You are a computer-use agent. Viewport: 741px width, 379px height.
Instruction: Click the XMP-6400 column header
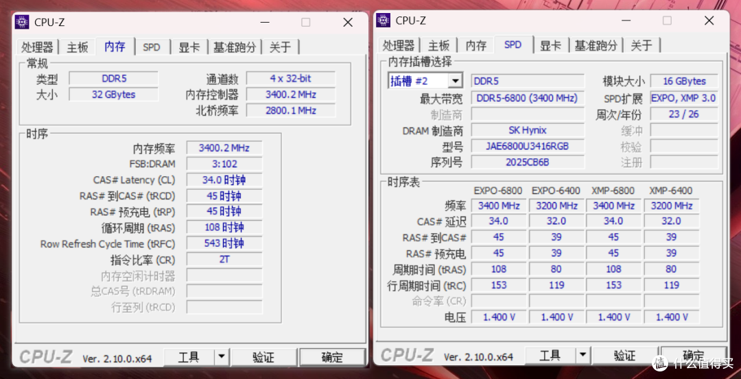tap(671, 191)
